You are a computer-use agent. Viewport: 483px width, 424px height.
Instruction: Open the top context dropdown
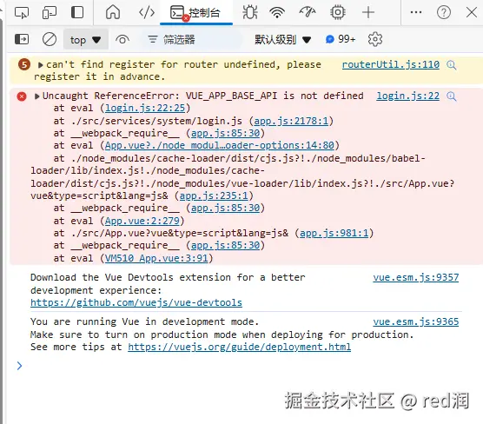[86, 39]
